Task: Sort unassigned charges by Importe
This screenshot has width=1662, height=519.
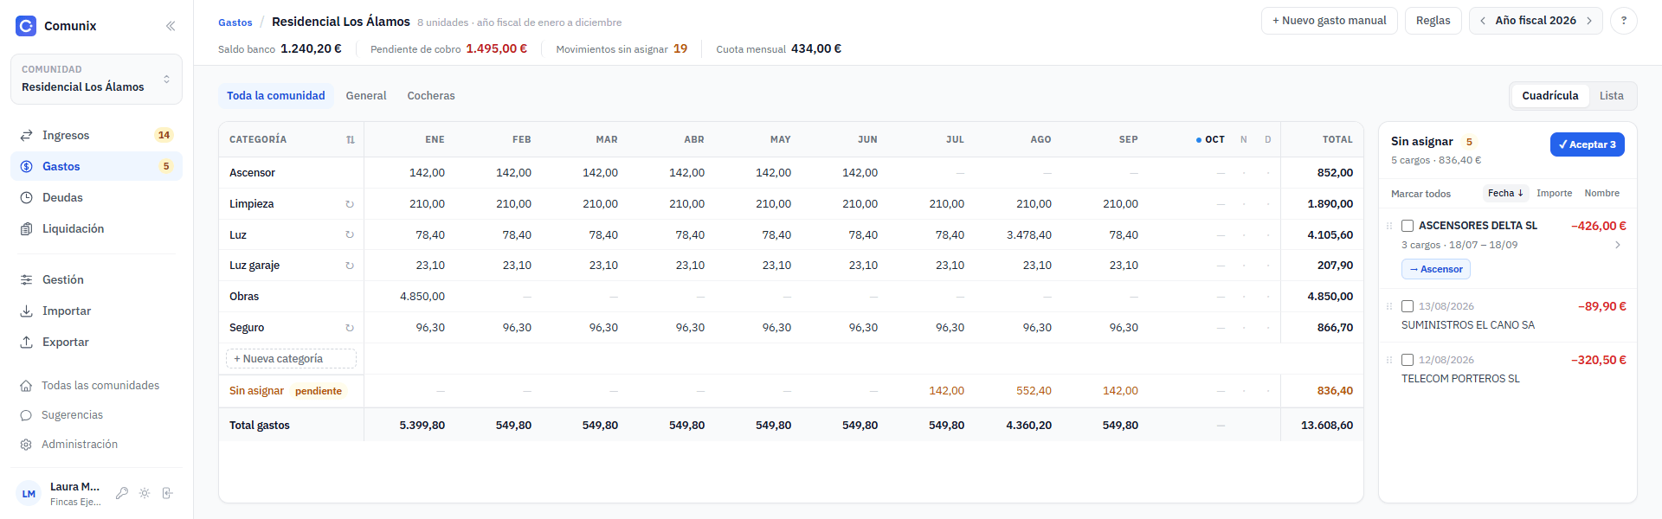Action: tap(1554, 193)
